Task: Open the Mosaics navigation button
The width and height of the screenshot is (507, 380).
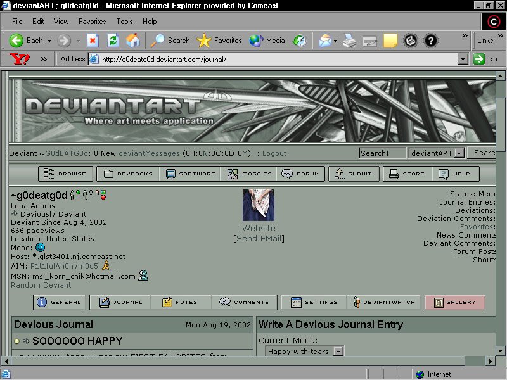Action: click(249, 174)
